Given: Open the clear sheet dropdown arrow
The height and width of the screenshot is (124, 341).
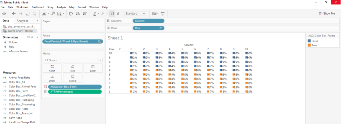Looking at the screenshot, I should click(x=64, y=14).
